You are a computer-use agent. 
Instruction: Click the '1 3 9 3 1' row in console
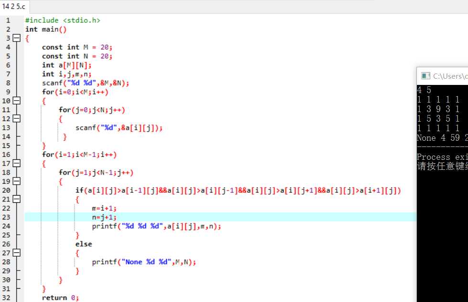(438, 109)
